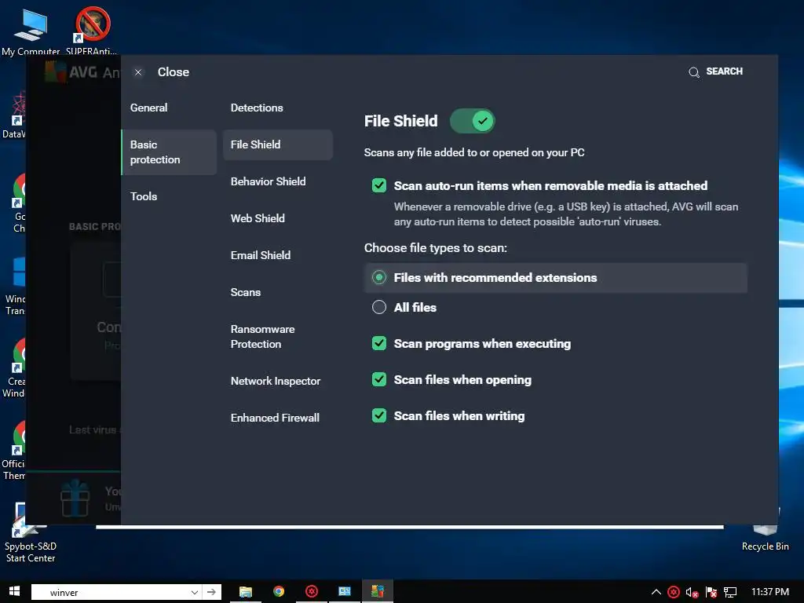
Task: Click the Close label in settings header
Action: 174,72
